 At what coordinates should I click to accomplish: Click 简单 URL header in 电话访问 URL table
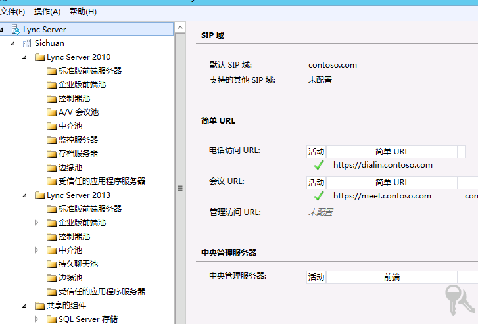coord(392,152)
